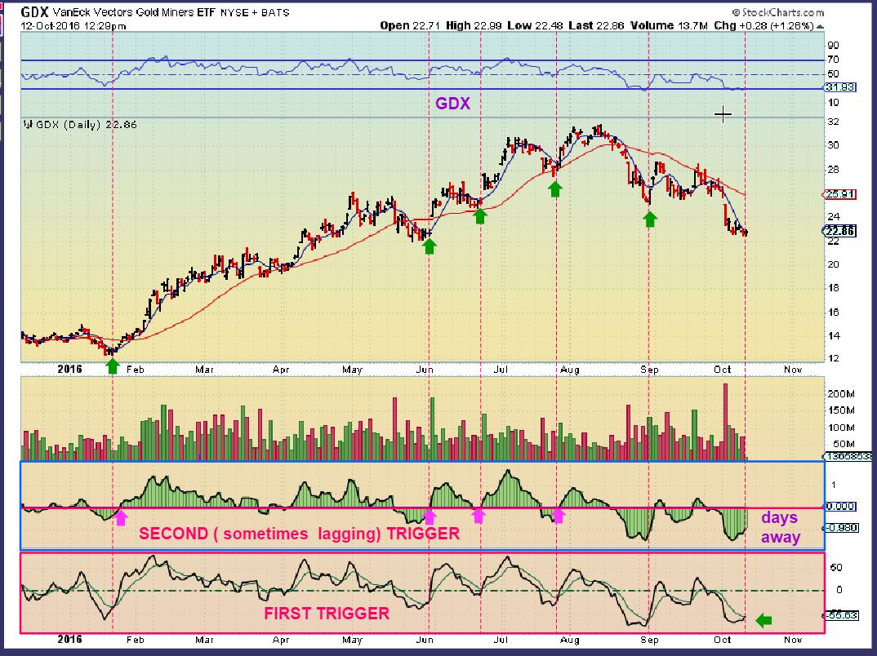Click the 90 level on RSI axis
Screen dimensions: 877x656
pos(834,45)
